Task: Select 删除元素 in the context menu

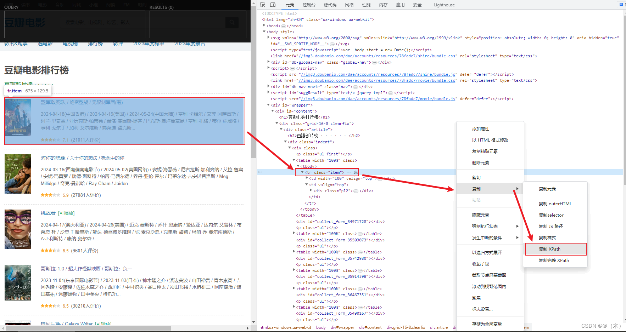Action: click(490, 163)
